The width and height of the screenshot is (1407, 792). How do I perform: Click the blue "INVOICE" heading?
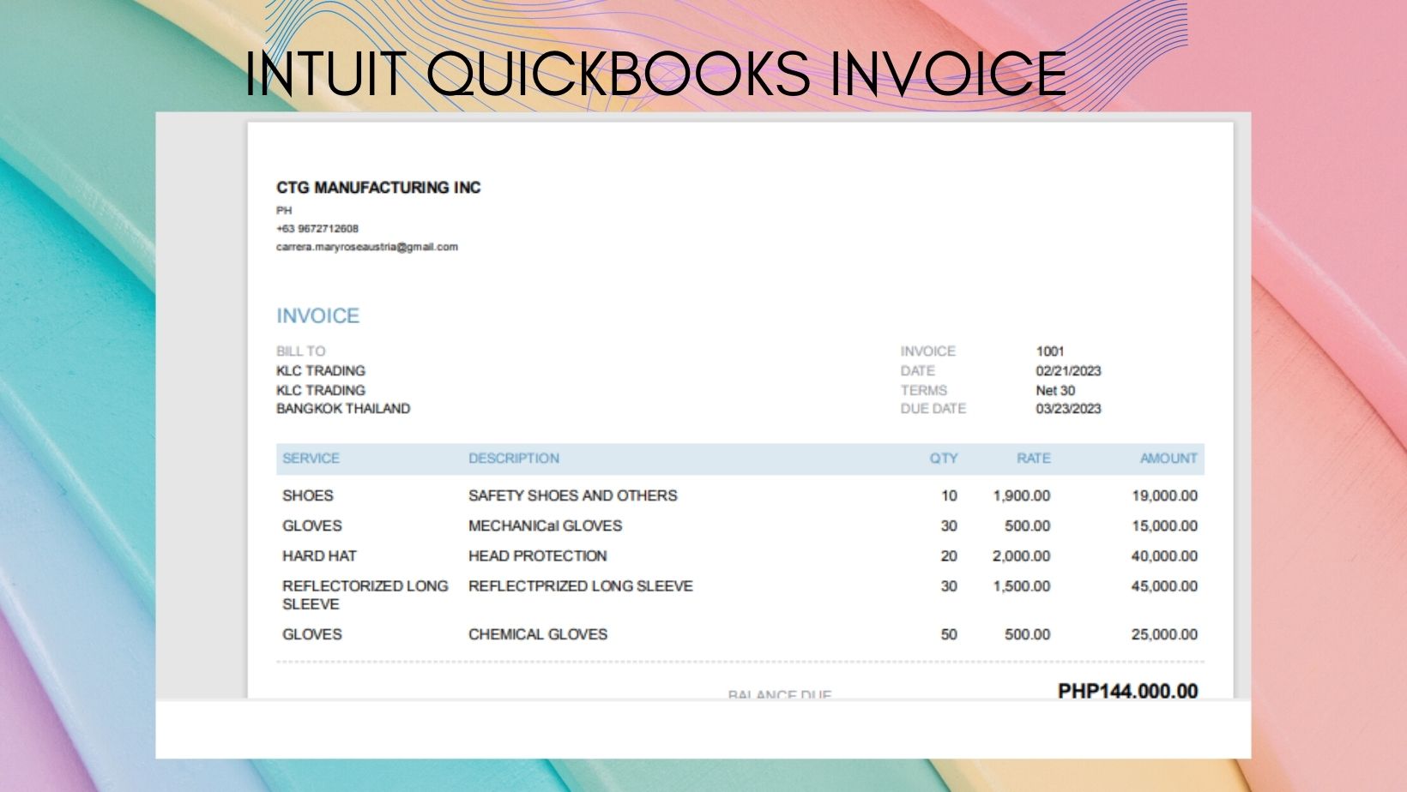pos(317,316)
